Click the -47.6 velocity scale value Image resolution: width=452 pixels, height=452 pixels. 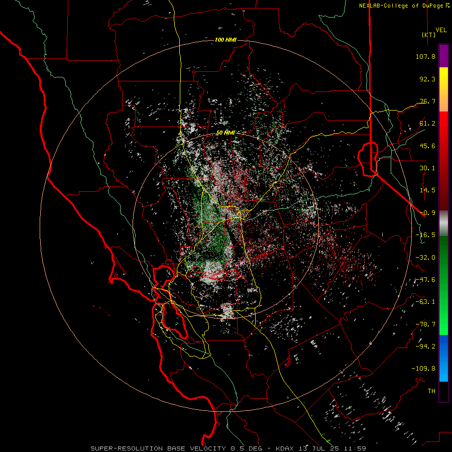coord(425,280)
